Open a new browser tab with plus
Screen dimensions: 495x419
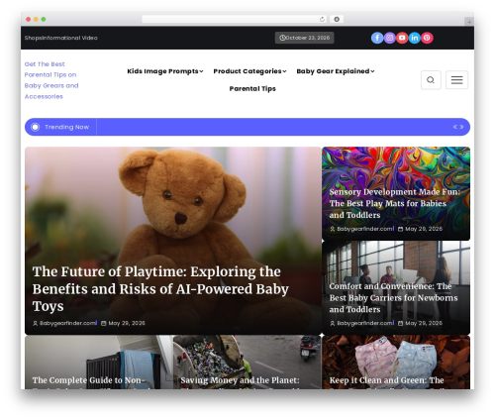[469, 22]
